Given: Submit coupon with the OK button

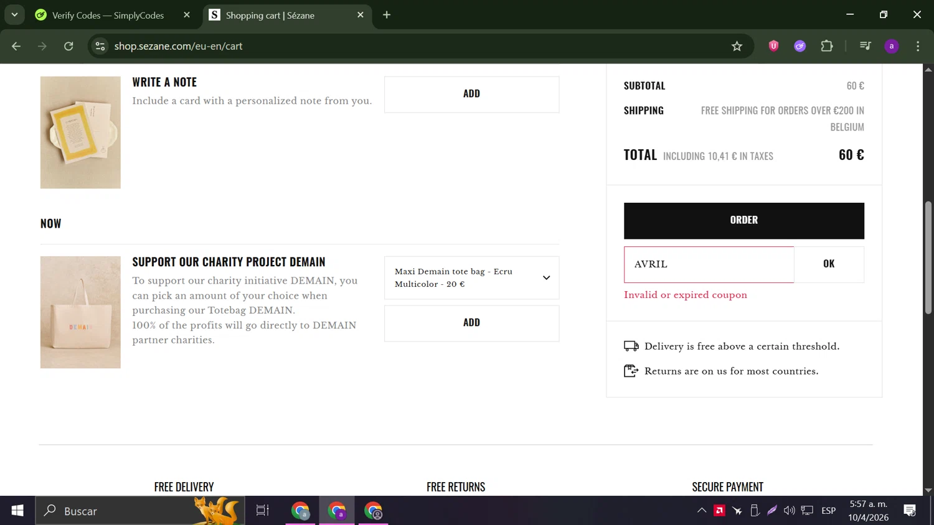Looking at the screenshot, I should (x=829, y=264).
